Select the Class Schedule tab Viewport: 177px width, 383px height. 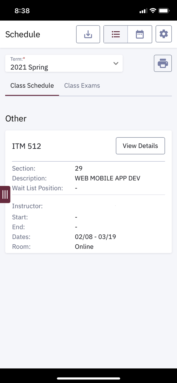pos(32,86)
